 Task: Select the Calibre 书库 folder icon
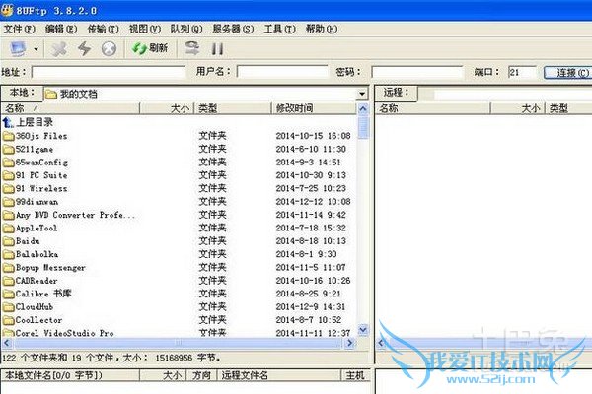tap(8, 295)
